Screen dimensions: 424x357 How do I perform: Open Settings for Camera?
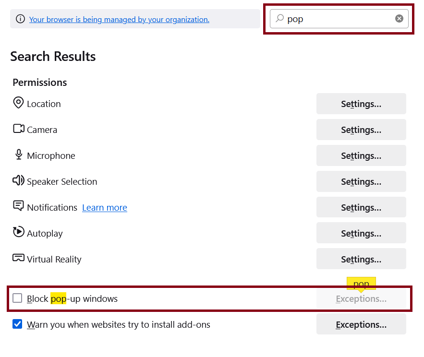(x=361, y=130)
